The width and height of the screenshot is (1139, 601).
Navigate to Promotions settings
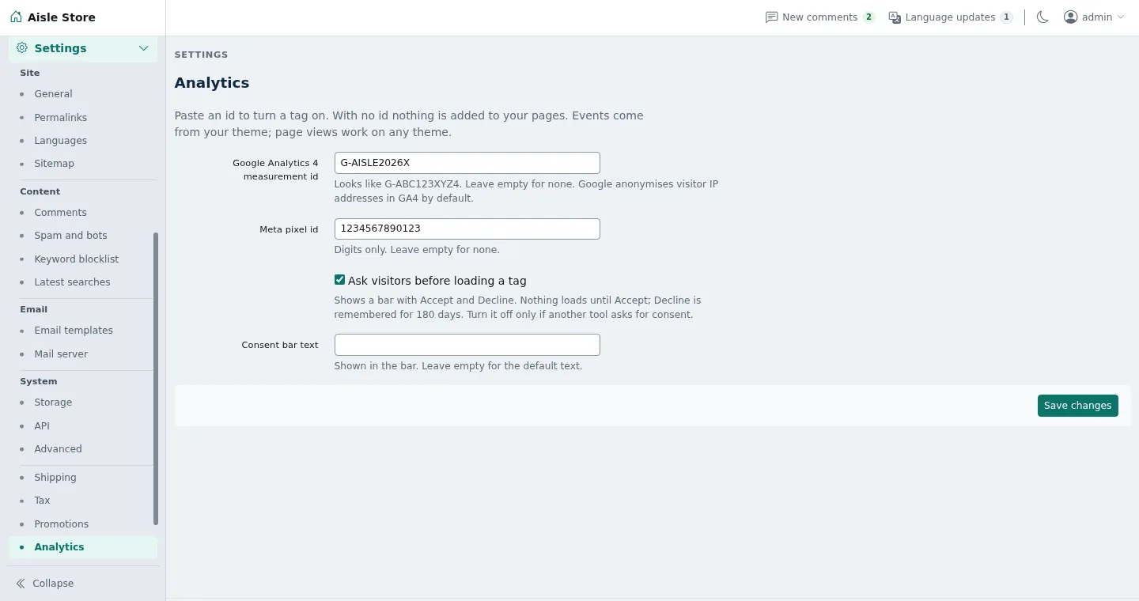(61, 524)
